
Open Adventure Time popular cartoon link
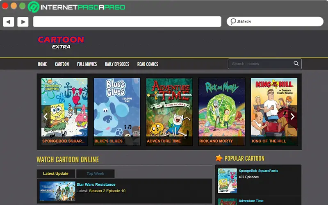(x=251, y=201)
